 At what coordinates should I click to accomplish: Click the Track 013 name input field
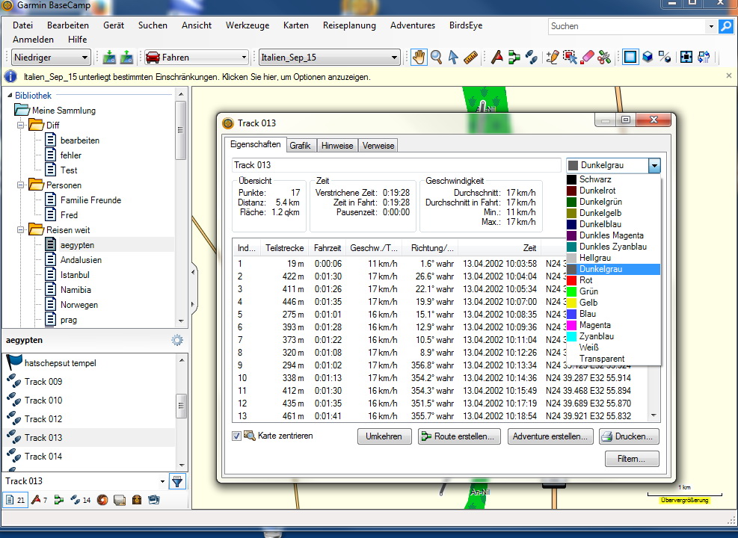[396, 165]
